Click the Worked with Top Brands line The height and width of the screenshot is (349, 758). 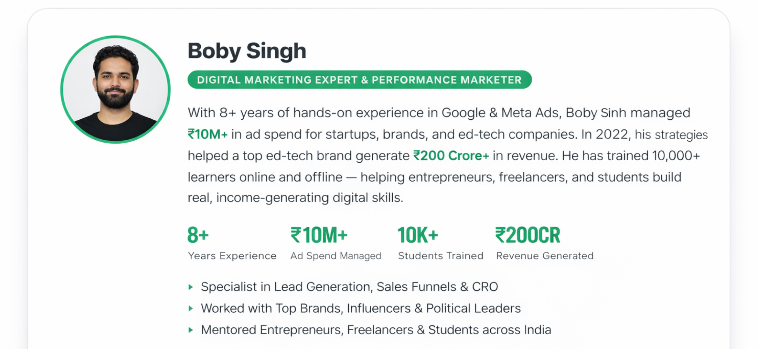pyautogui.click(x=361, y=309)
